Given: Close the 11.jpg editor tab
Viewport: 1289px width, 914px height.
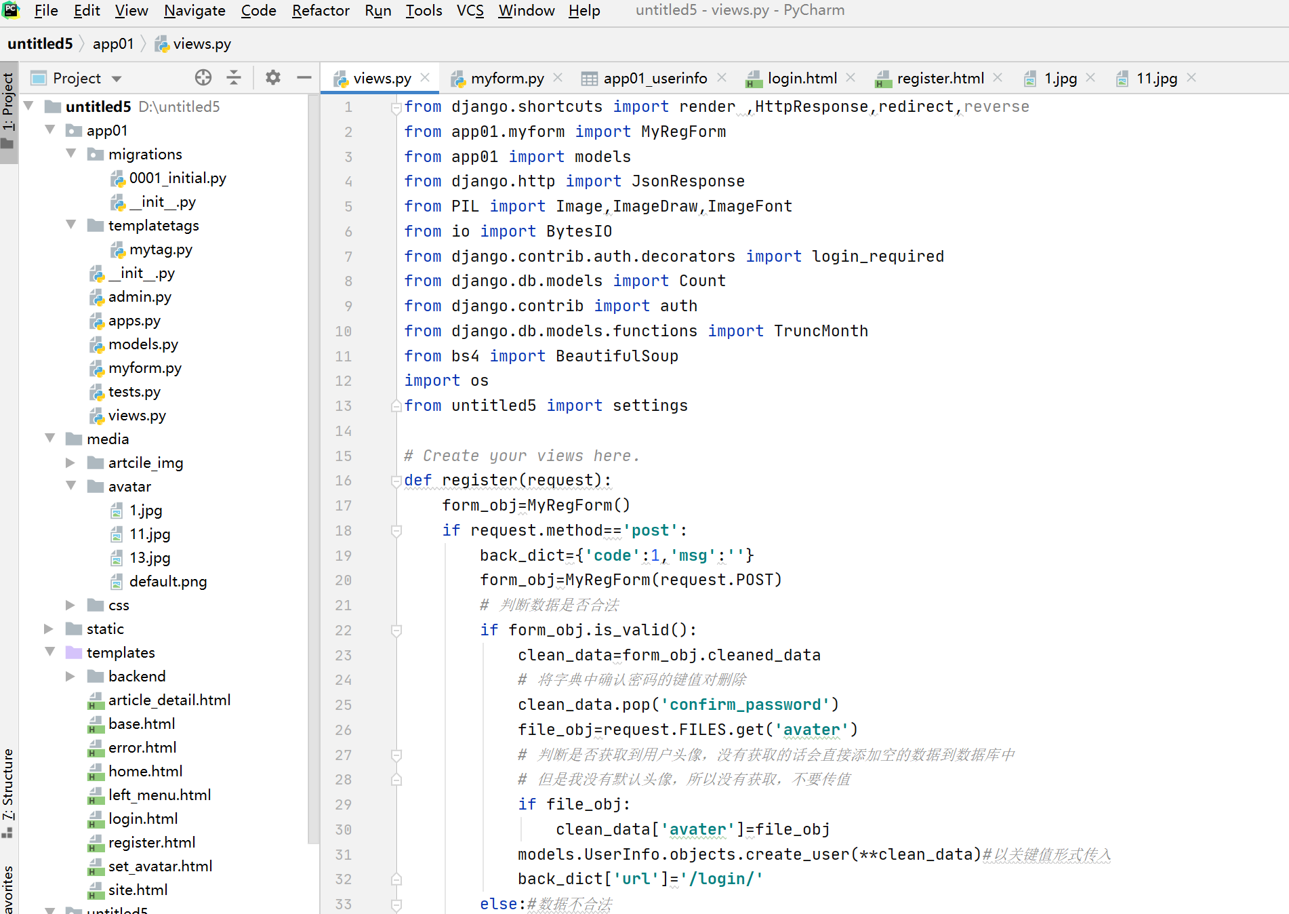Looking at the screenshot, I should [1191, 78].
